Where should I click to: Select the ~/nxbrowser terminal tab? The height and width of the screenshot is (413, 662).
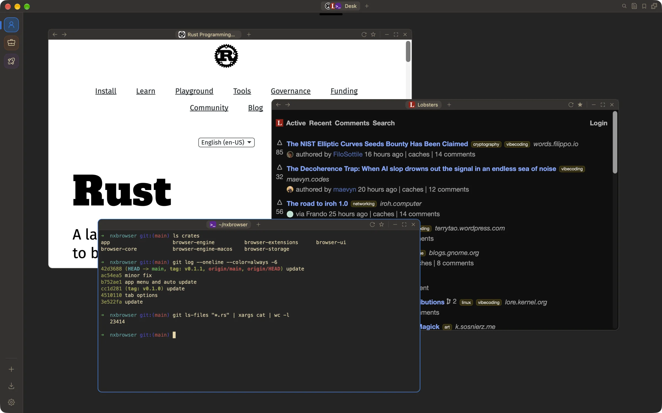coord(229,224)
